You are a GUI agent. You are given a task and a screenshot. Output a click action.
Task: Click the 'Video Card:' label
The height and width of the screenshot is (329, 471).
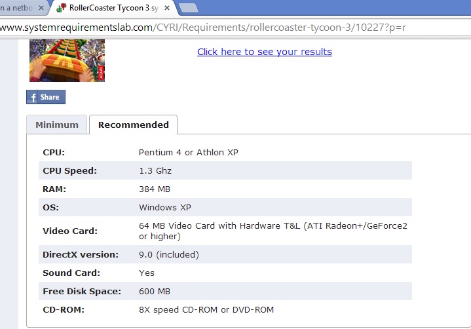click(70, 231)
